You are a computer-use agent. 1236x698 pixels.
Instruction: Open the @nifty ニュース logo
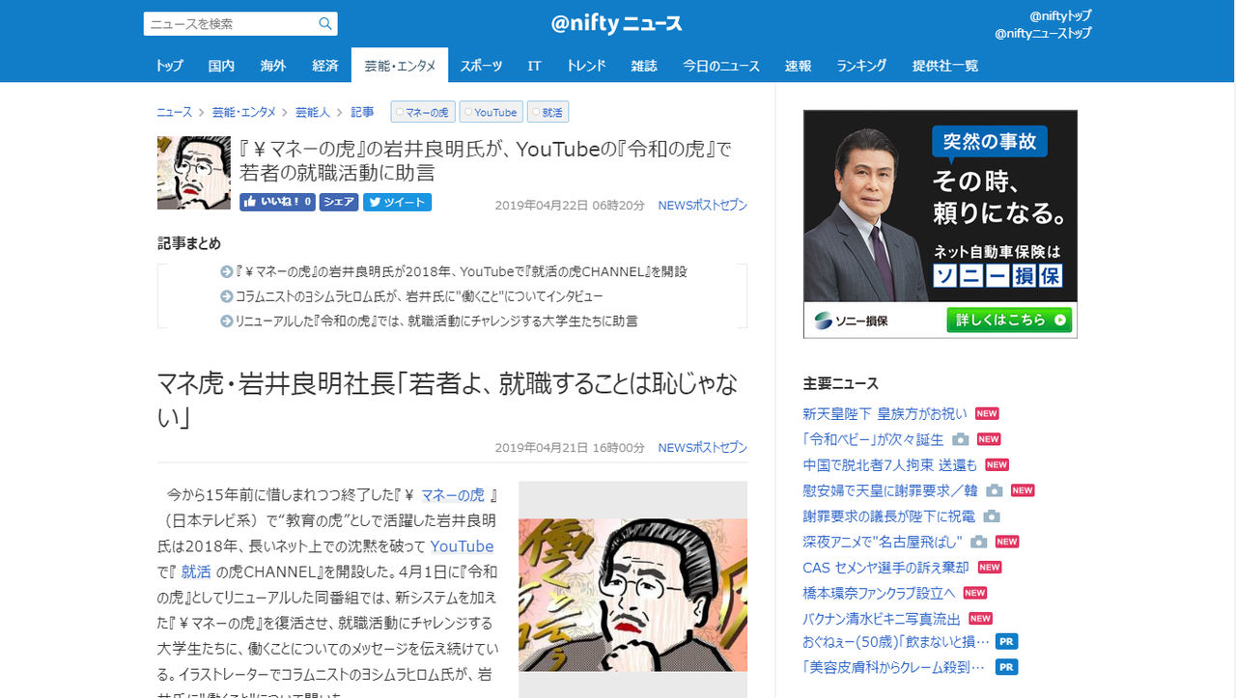(617, 24)
